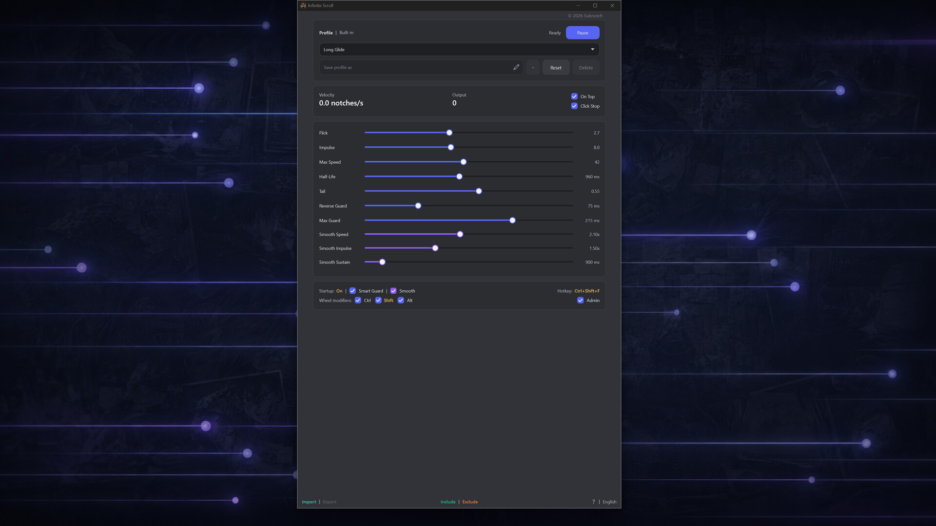936x526 pixels.
Task: Toggle Startup On setting
Action: [x=339, y=291]
